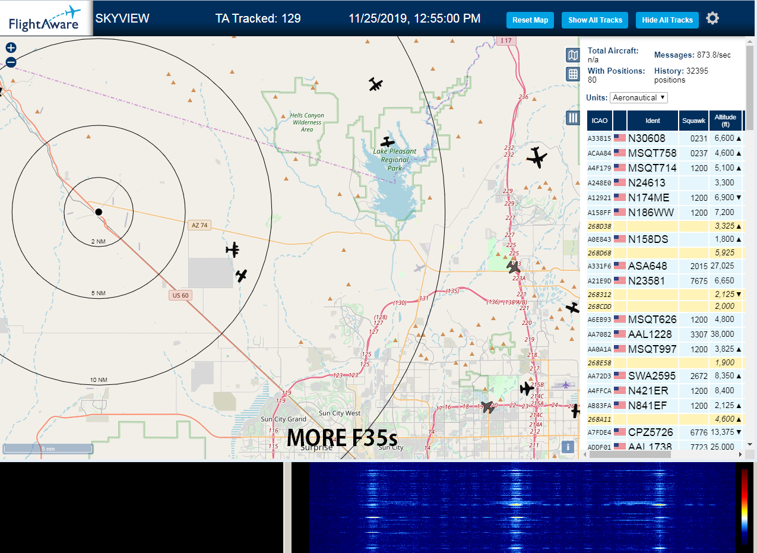Select yellow row with ICAO 268E58
The image size is (757, 553).
click(665, 362)
